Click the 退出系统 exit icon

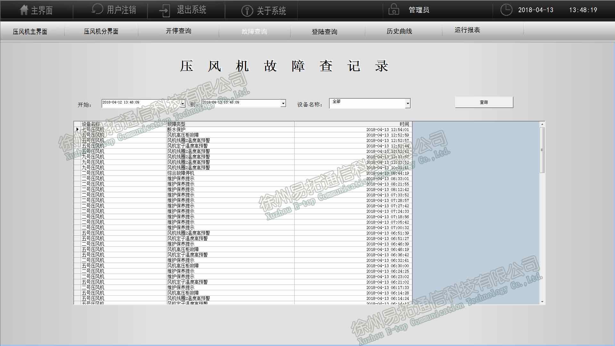164,10
